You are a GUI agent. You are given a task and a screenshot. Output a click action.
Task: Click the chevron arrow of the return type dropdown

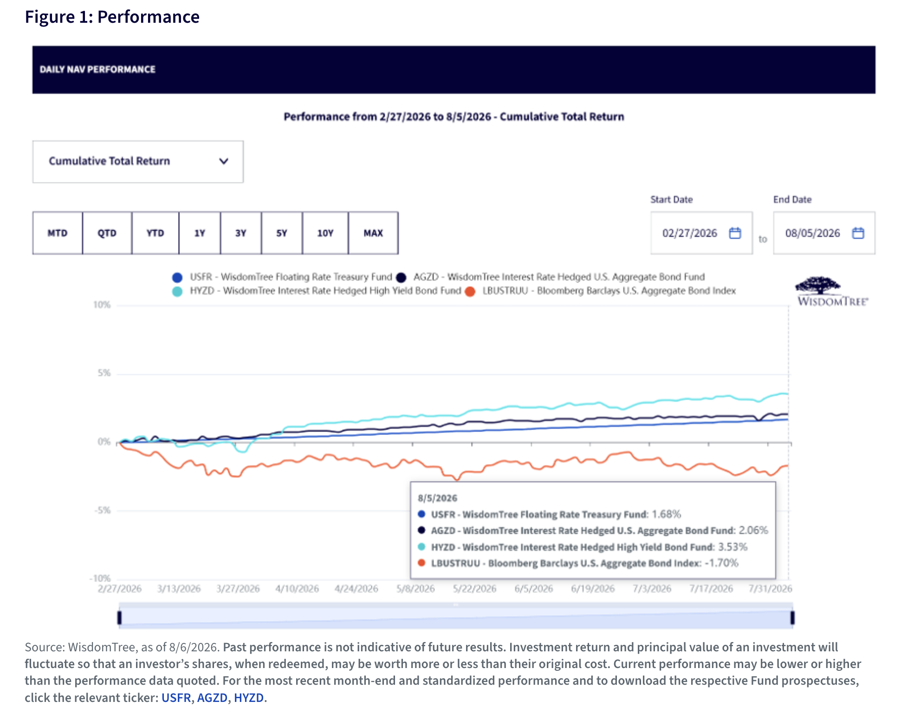click(x=224, y=161)
